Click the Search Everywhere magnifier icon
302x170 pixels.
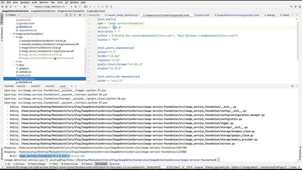pos(291,7)
